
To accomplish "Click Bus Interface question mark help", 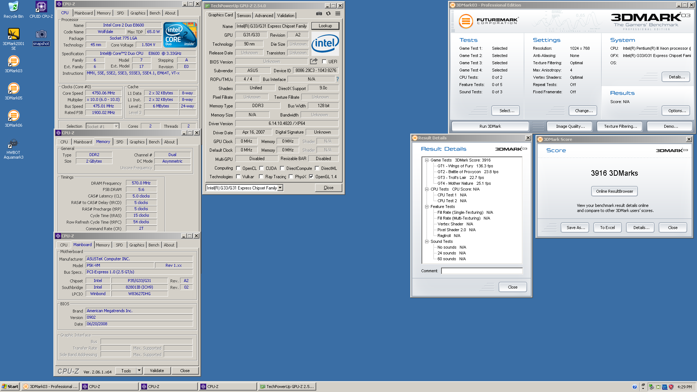I will pos(337,79).
